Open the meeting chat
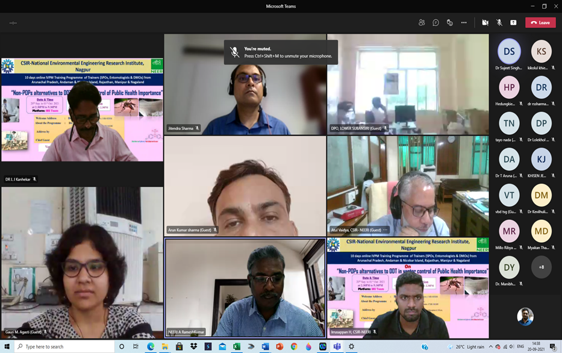The width and height of the screenshot is (562, 353). (x=436, y=23)
